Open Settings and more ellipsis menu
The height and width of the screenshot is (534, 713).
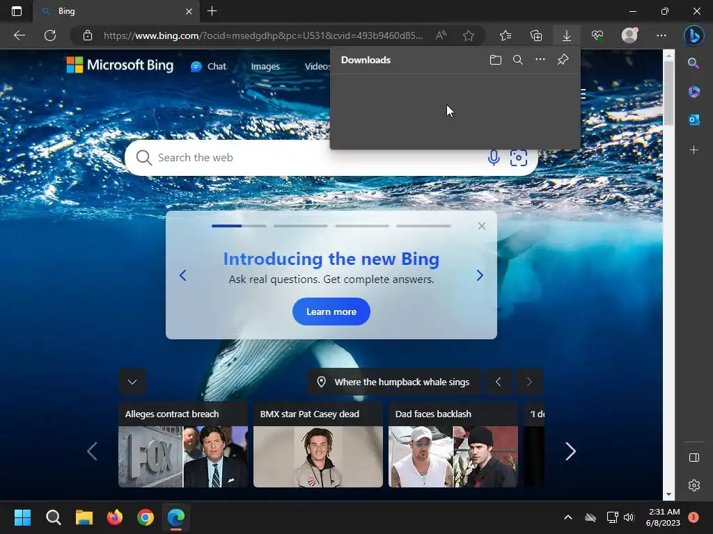click(x=661, y=35)
